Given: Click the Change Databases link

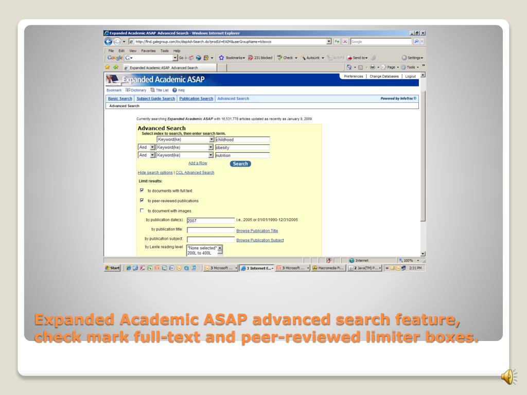Looking at the screenshot, I should point(384,76).
